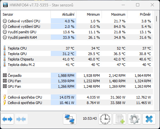Close sensors with the blue X button
The image size is (160, 129).
[x=149, y=119]
